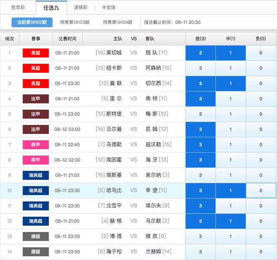The image size is (277, 260).
Task: Click the 瑞典超 tag in match 9
Action: (35, 175)
